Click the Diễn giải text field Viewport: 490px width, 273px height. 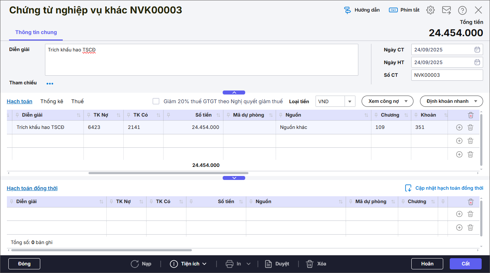click(x=201, y=60)
